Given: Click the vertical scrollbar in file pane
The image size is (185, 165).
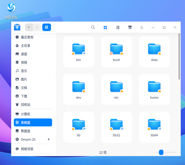Looking at the screenshot, I should 179,56.
